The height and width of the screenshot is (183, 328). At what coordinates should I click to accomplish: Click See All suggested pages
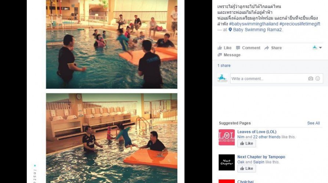pos(313,123)
